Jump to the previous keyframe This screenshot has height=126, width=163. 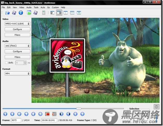(x=33, y=114)
